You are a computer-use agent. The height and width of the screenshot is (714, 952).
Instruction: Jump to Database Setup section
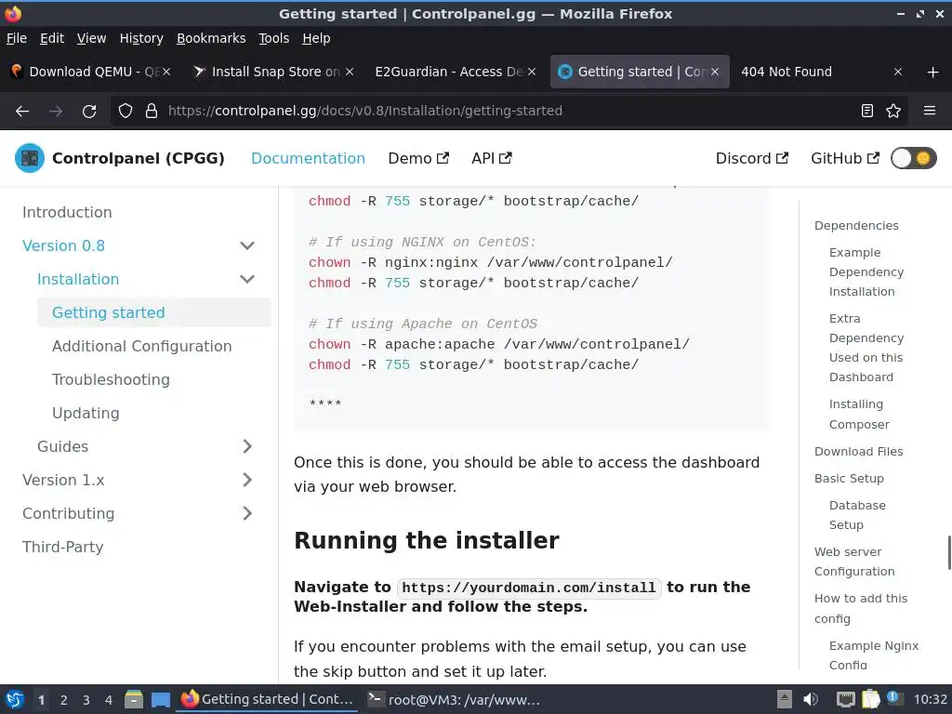pyautogui.click(x=857, y=515)
